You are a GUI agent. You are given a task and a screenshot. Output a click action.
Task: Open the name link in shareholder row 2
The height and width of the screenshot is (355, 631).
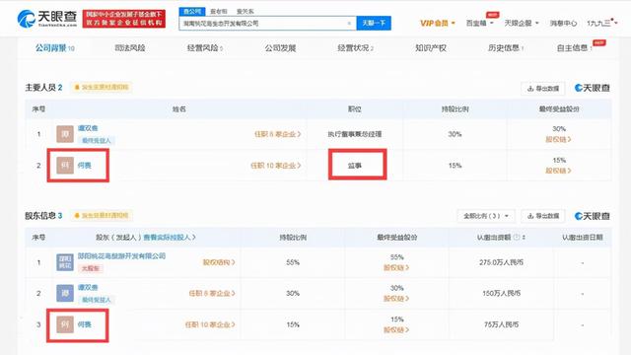pyautogui.click(x=88, y=287)
